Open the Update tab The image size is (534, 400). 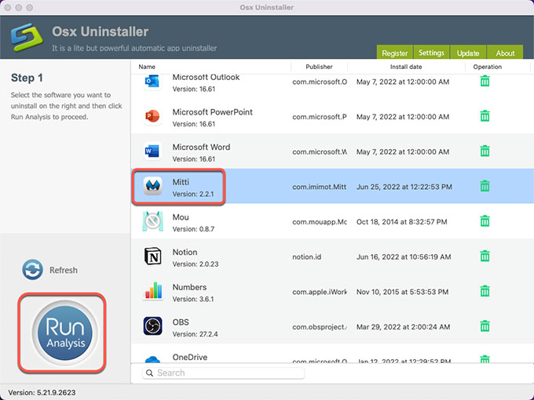[468, 53]
